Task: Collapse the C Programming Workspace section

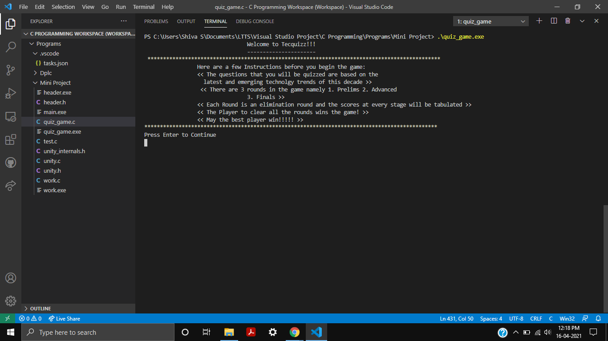Action: coord(78,34)
